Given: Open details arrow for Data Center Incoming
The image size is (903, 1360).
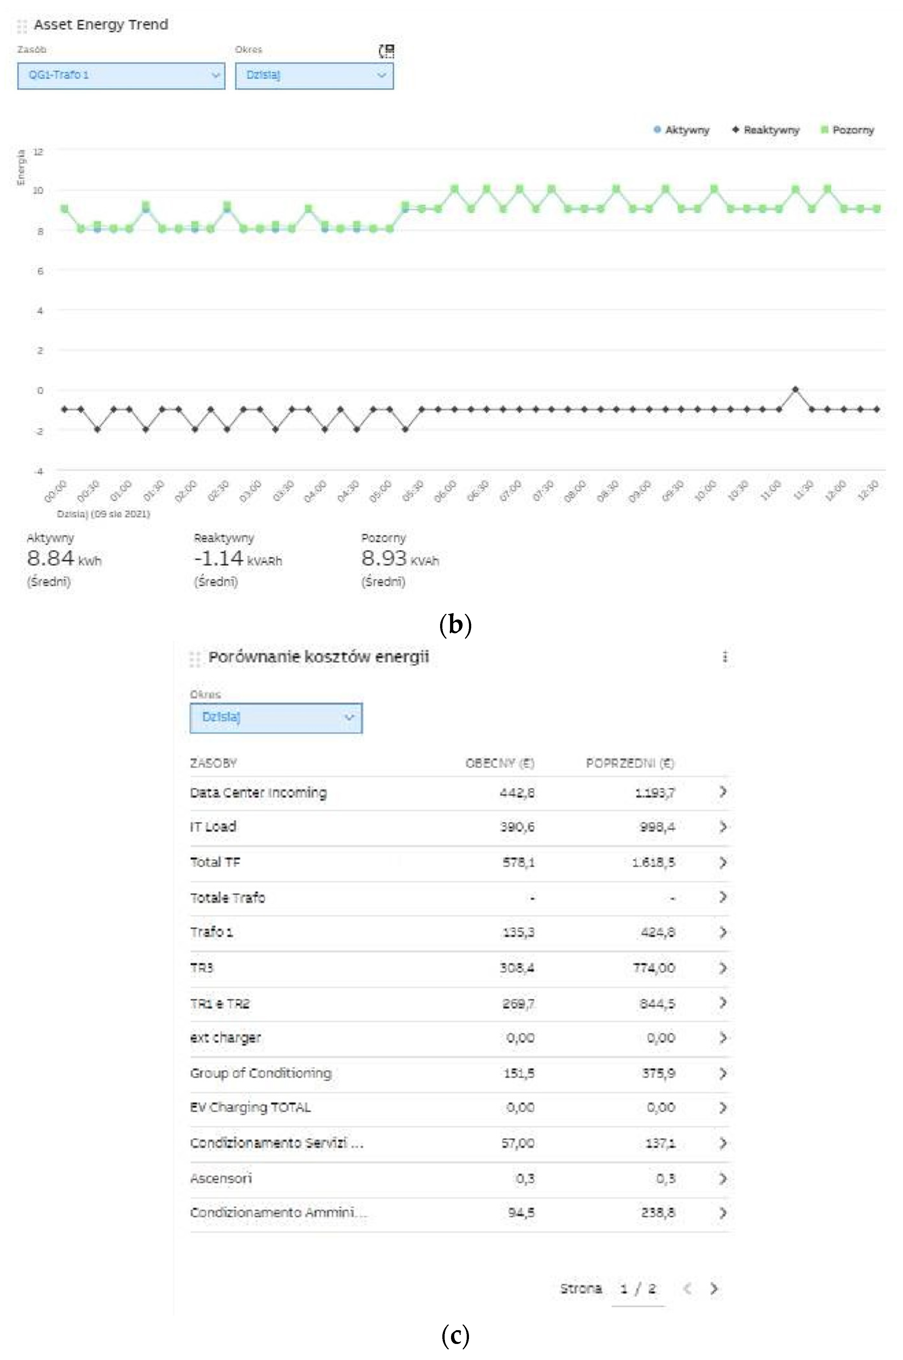Looking at the screenshot, I should coord(723,792).
